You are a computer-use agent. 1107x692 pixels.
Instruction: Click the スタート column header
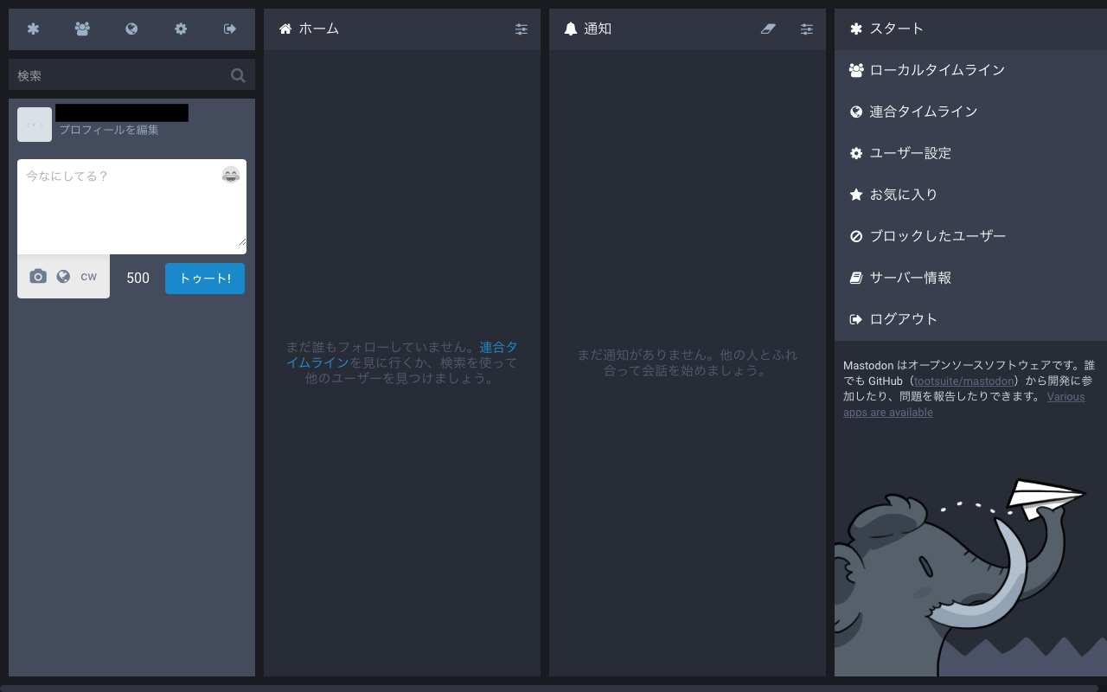point(970,29)
